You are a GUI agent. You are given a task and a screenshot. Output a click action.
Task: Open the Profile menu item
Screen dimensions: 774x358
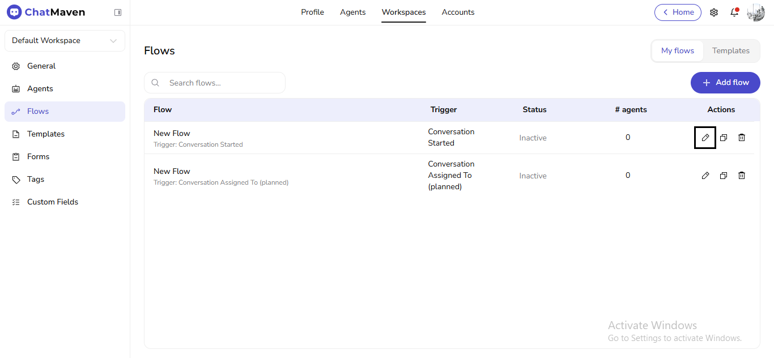tap(312, 12)
